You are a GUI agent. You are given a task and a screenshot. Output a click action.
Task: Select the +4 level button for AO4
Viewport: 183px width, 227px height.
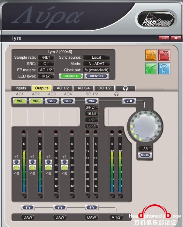(64, 162)
